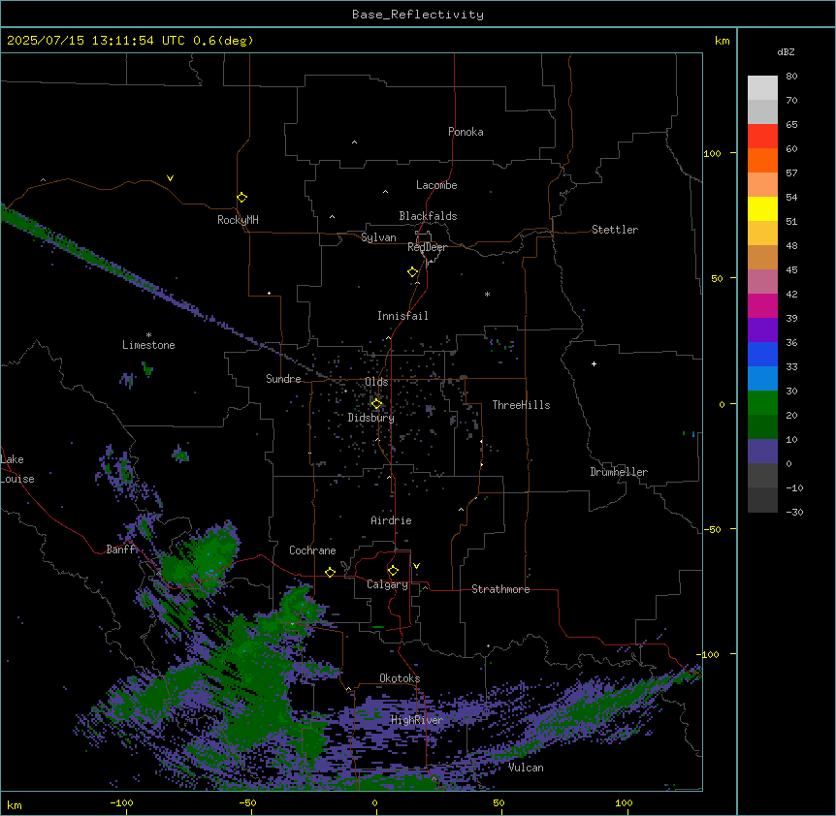
Task: Click the HighRiver label
Action: 417,720
